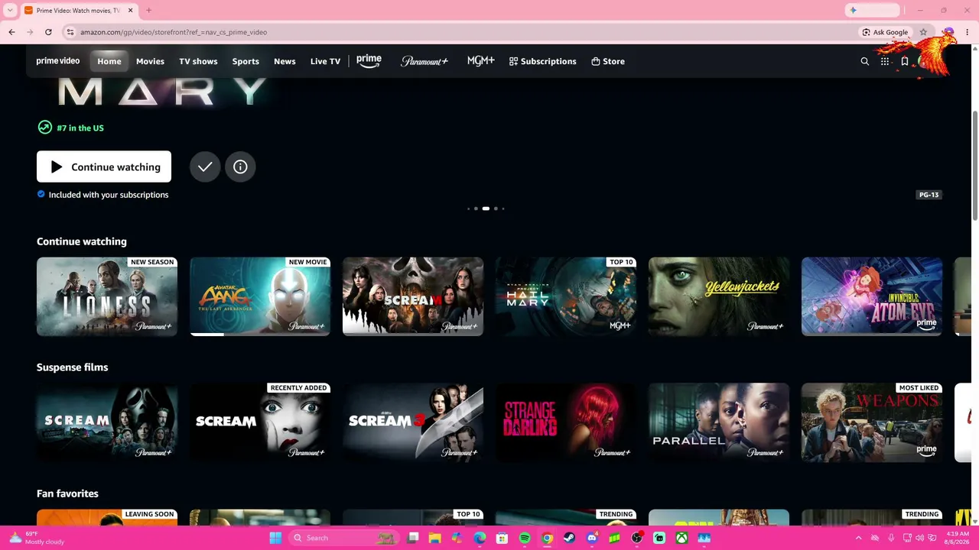This screenshot has width=979, height=550.
Task: Open Invincible Atom Eve thumbnail
Action: coord(872,296)
